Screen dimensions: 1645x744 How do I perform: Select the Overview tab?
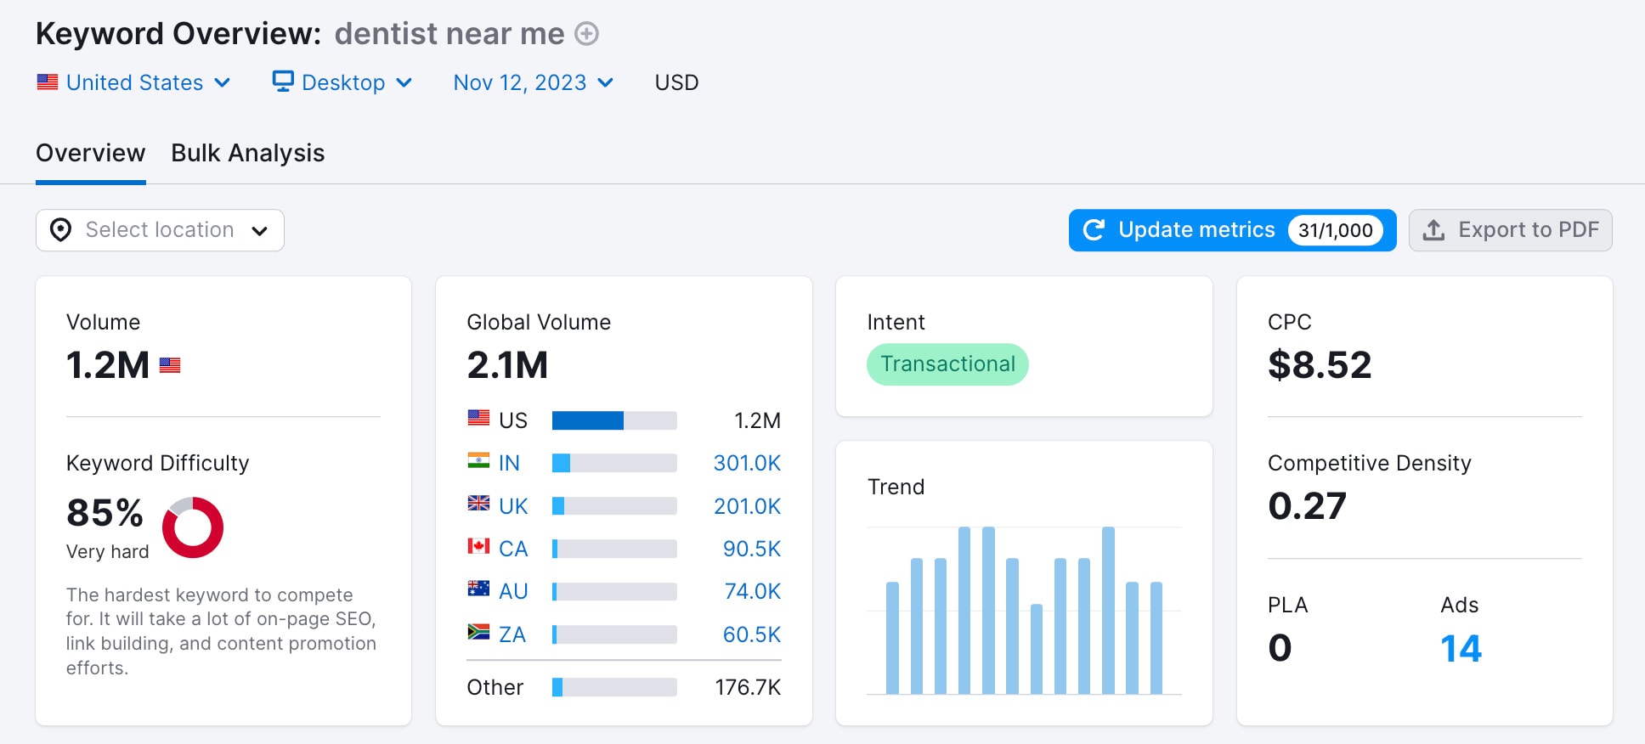[90, 153]
